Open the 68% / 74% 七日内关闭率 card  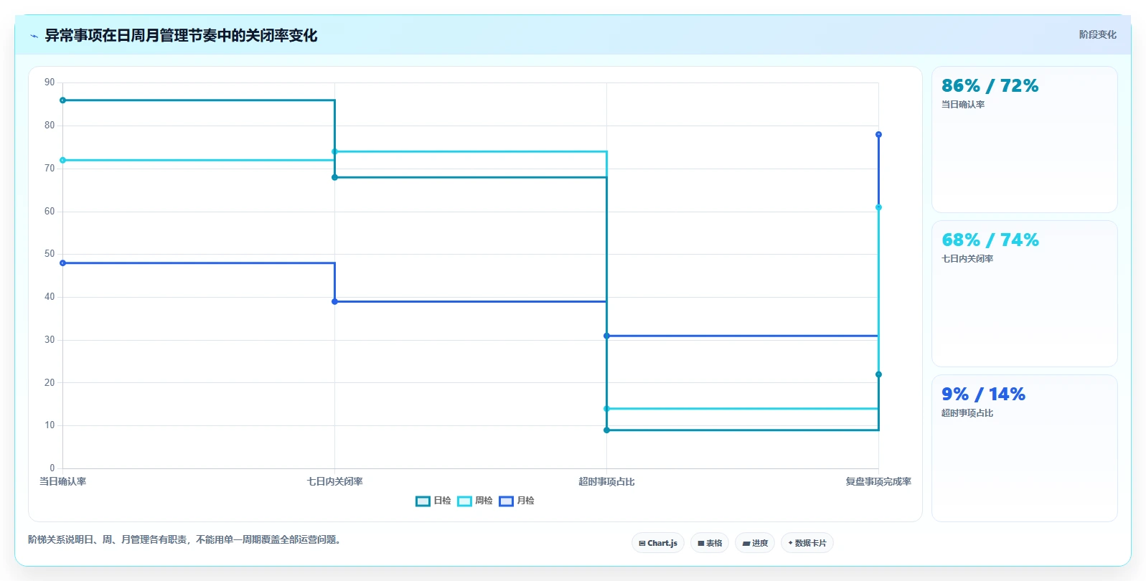1025,294
